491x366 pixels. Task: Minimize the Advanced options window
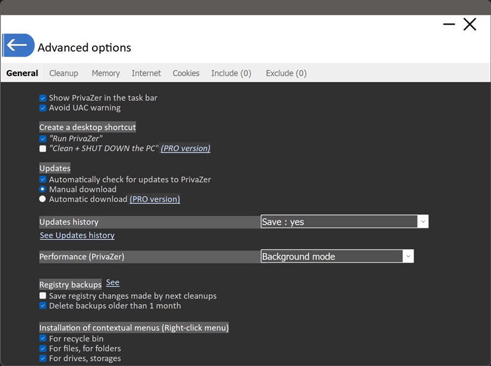449,24
